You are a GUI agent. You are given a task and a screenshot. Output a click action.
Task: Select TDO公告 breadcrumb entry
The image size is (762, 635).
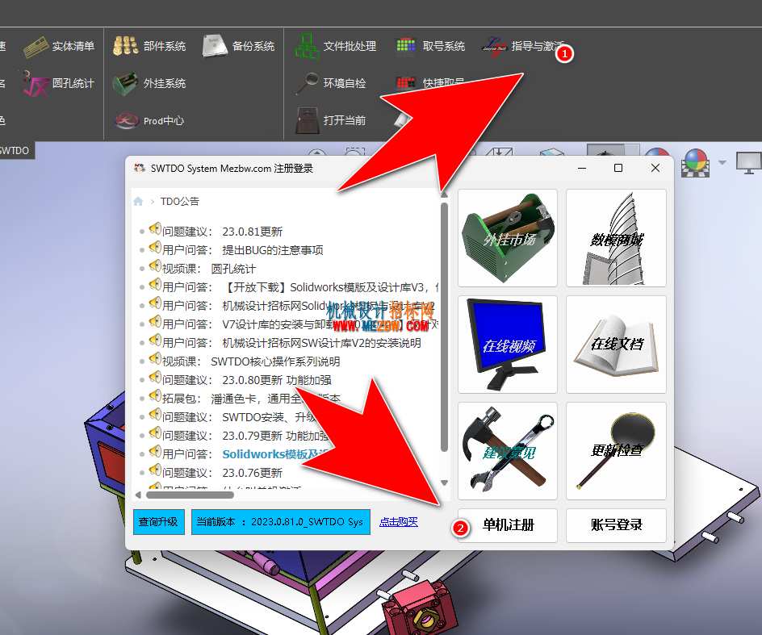click(x=180, y=201)
